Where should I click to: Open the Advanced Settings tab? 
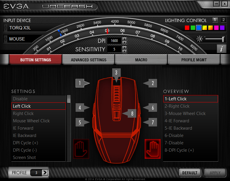click(x=88, y=60)
